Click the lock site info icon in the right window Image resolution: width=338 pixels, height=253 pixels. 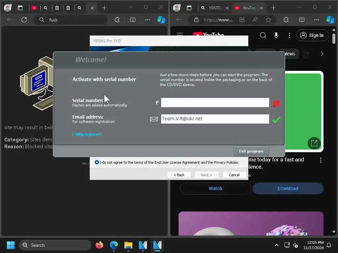tap(196, 20)
